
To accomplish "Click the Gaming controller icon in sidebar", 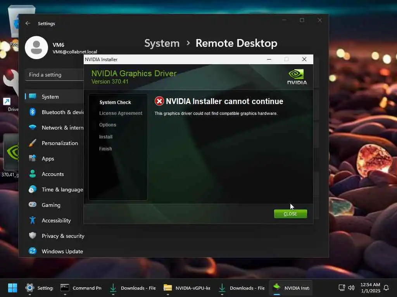I will coord(33,205).
